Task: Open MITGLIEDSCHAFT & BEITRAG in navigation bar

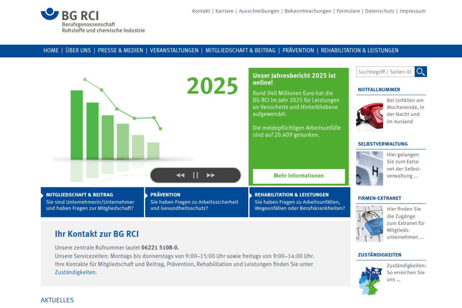Action: (x=240, y=51)
